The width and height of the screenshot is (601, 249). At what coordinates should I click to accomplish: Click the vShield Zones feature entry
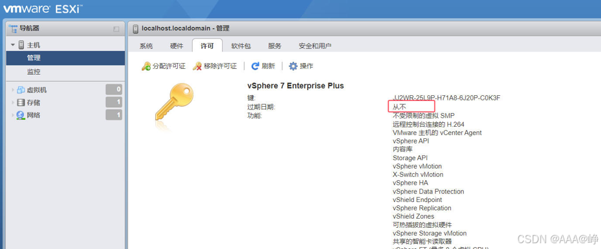pos(414,216)
